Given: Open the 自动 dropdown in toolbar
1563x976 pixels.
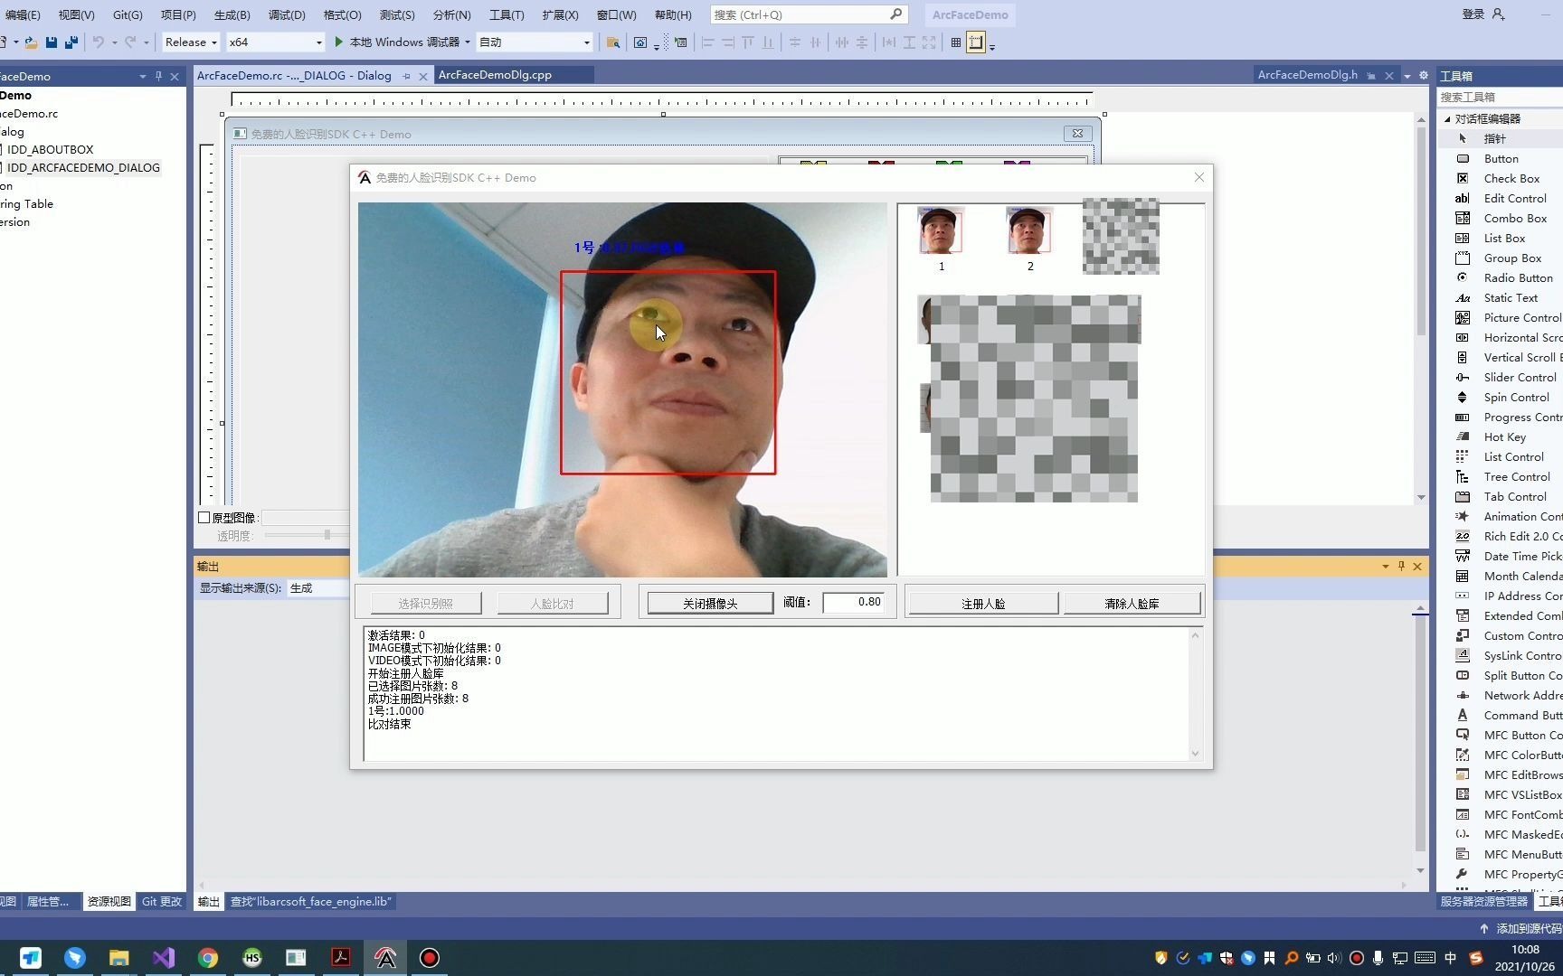Looking at the screenshot, I should coord(534,42).
